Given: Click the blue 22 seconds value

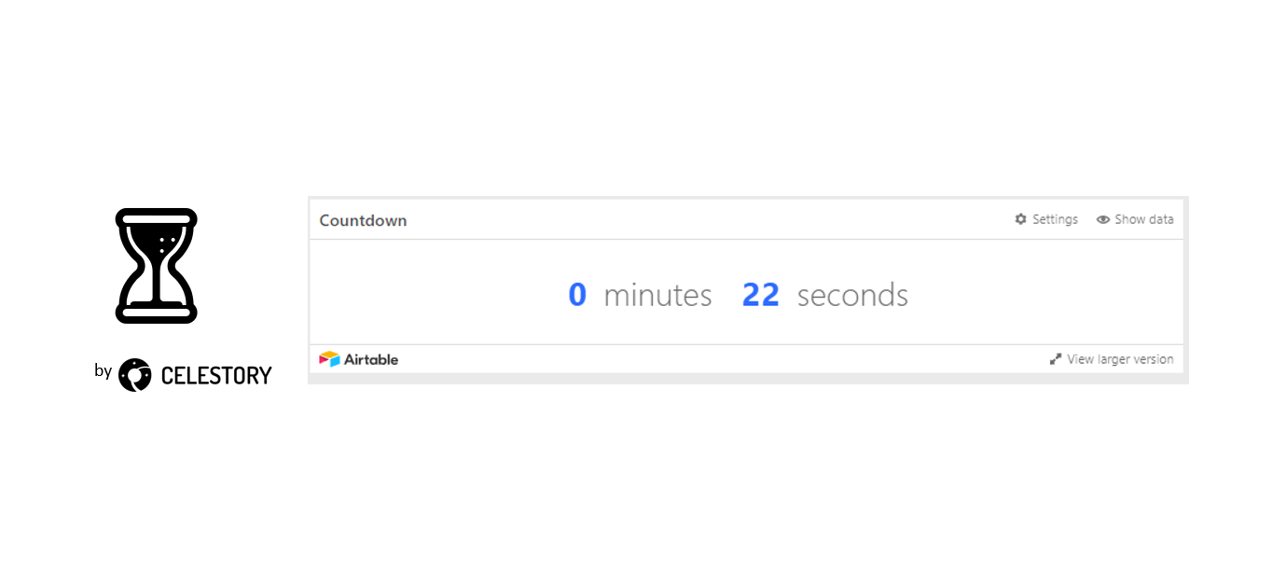Looking at the screenshot, I should click(760, 295).
